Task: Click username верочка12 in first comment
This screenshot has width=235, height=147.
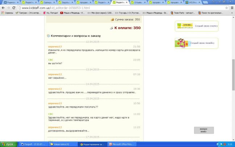Action: coord(55,47)
